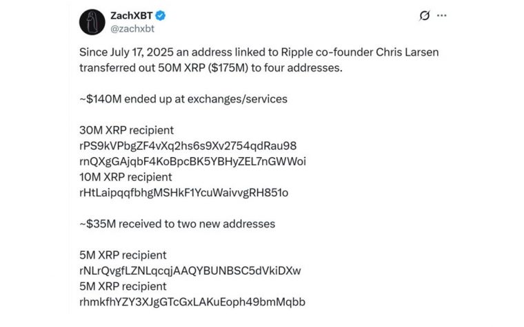Select the address starting with rnQXgGAjqbF4

coord(193,161)
